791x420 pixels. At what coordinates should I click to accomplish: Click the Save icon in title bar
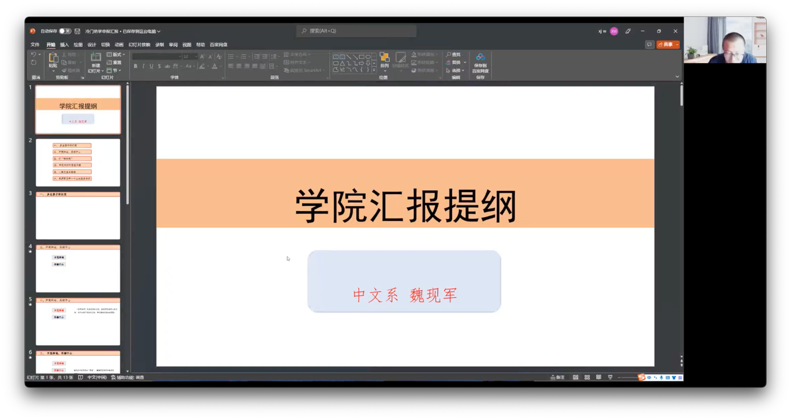[77, 31]
